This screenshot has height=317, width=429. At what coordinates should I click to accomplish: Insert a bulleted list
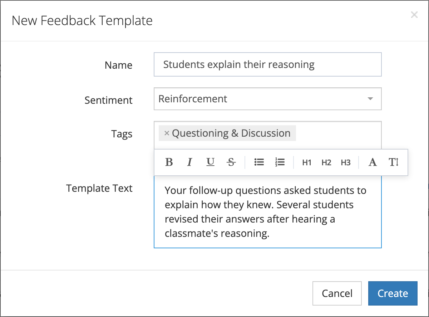pos(259,162)
